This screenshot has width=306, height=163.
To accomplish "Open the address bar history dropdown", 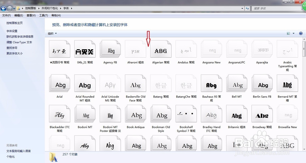I will pos(242,8).
